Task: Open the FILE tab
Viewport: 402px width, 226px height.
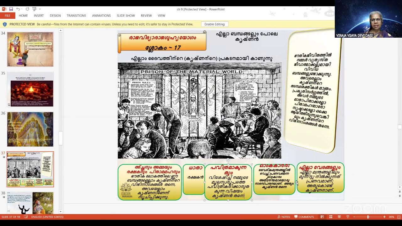Action: point(7,16)
